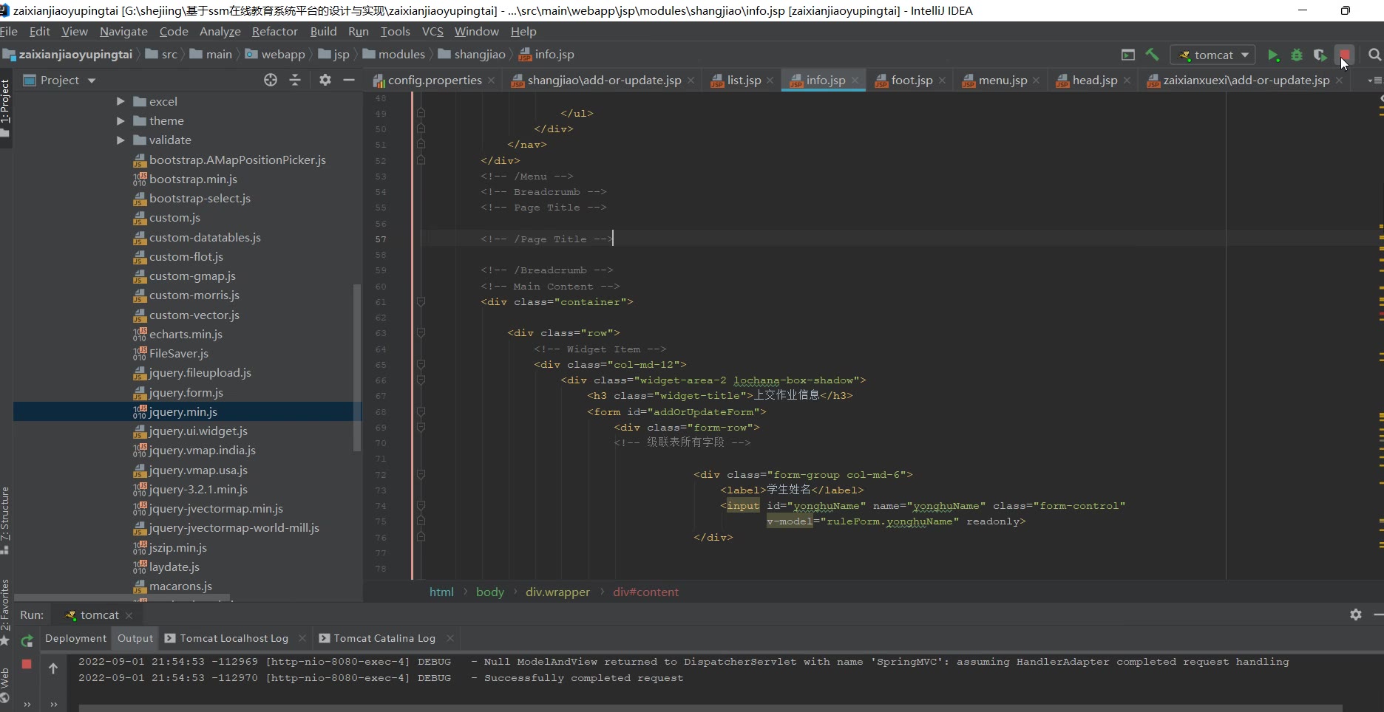This screenshot has width=1384, height=712.
Task: Select echarts.min.js in the project tree
Action: pos(186,335)
